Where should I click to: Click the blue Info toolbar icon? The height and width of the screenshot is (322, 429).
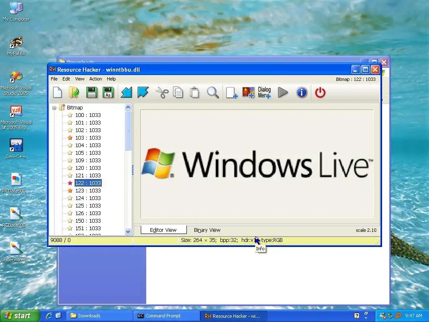pos(302,92)
